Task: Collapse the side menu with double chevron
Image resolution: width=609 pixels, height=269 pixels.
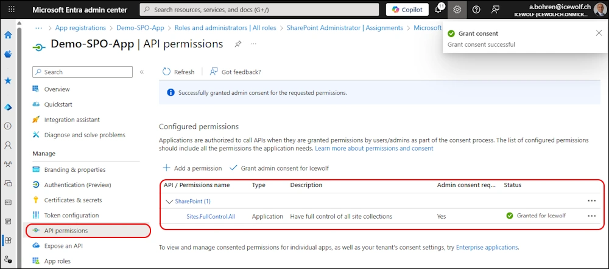Action: pyautogui.click(x=142, y=72)
